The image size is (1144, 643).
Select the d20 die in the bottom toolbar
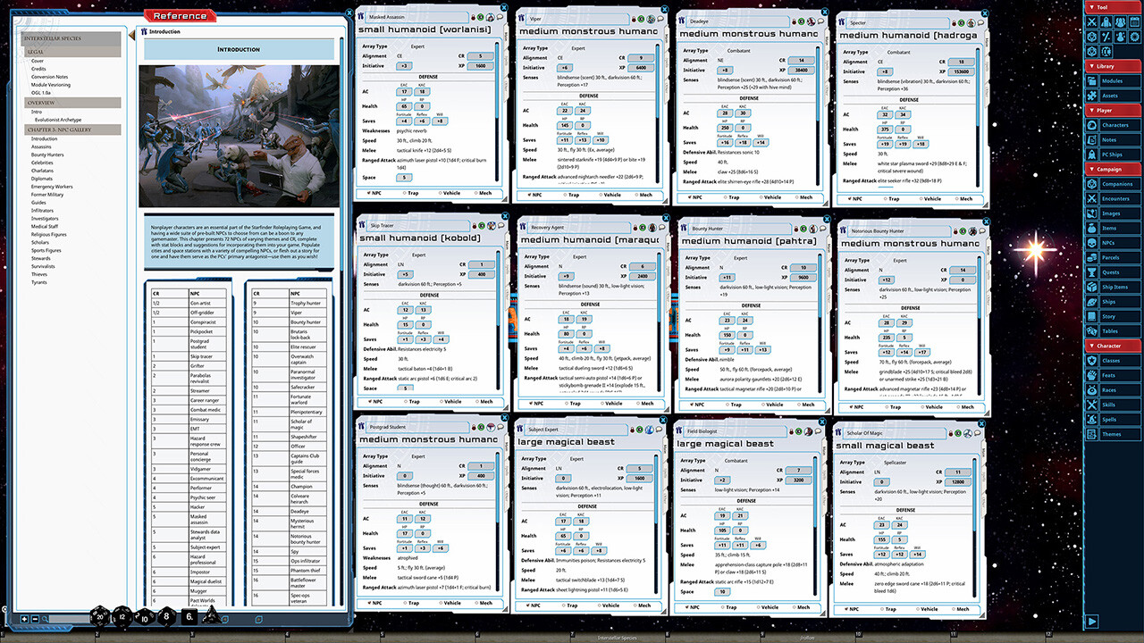(100, 616)
